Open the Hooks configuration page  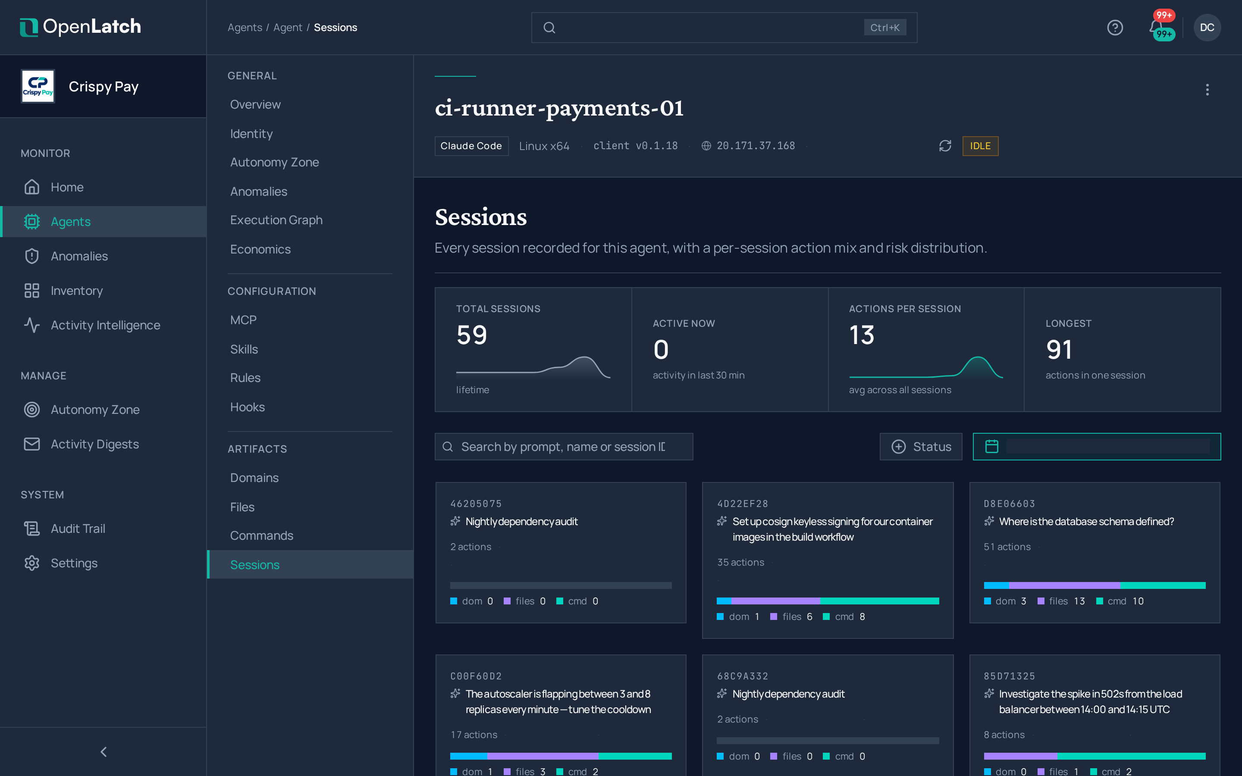point(310,407)
